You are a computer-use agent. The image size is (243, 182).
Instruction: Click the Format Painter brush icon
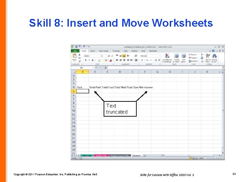click(79, 61)
